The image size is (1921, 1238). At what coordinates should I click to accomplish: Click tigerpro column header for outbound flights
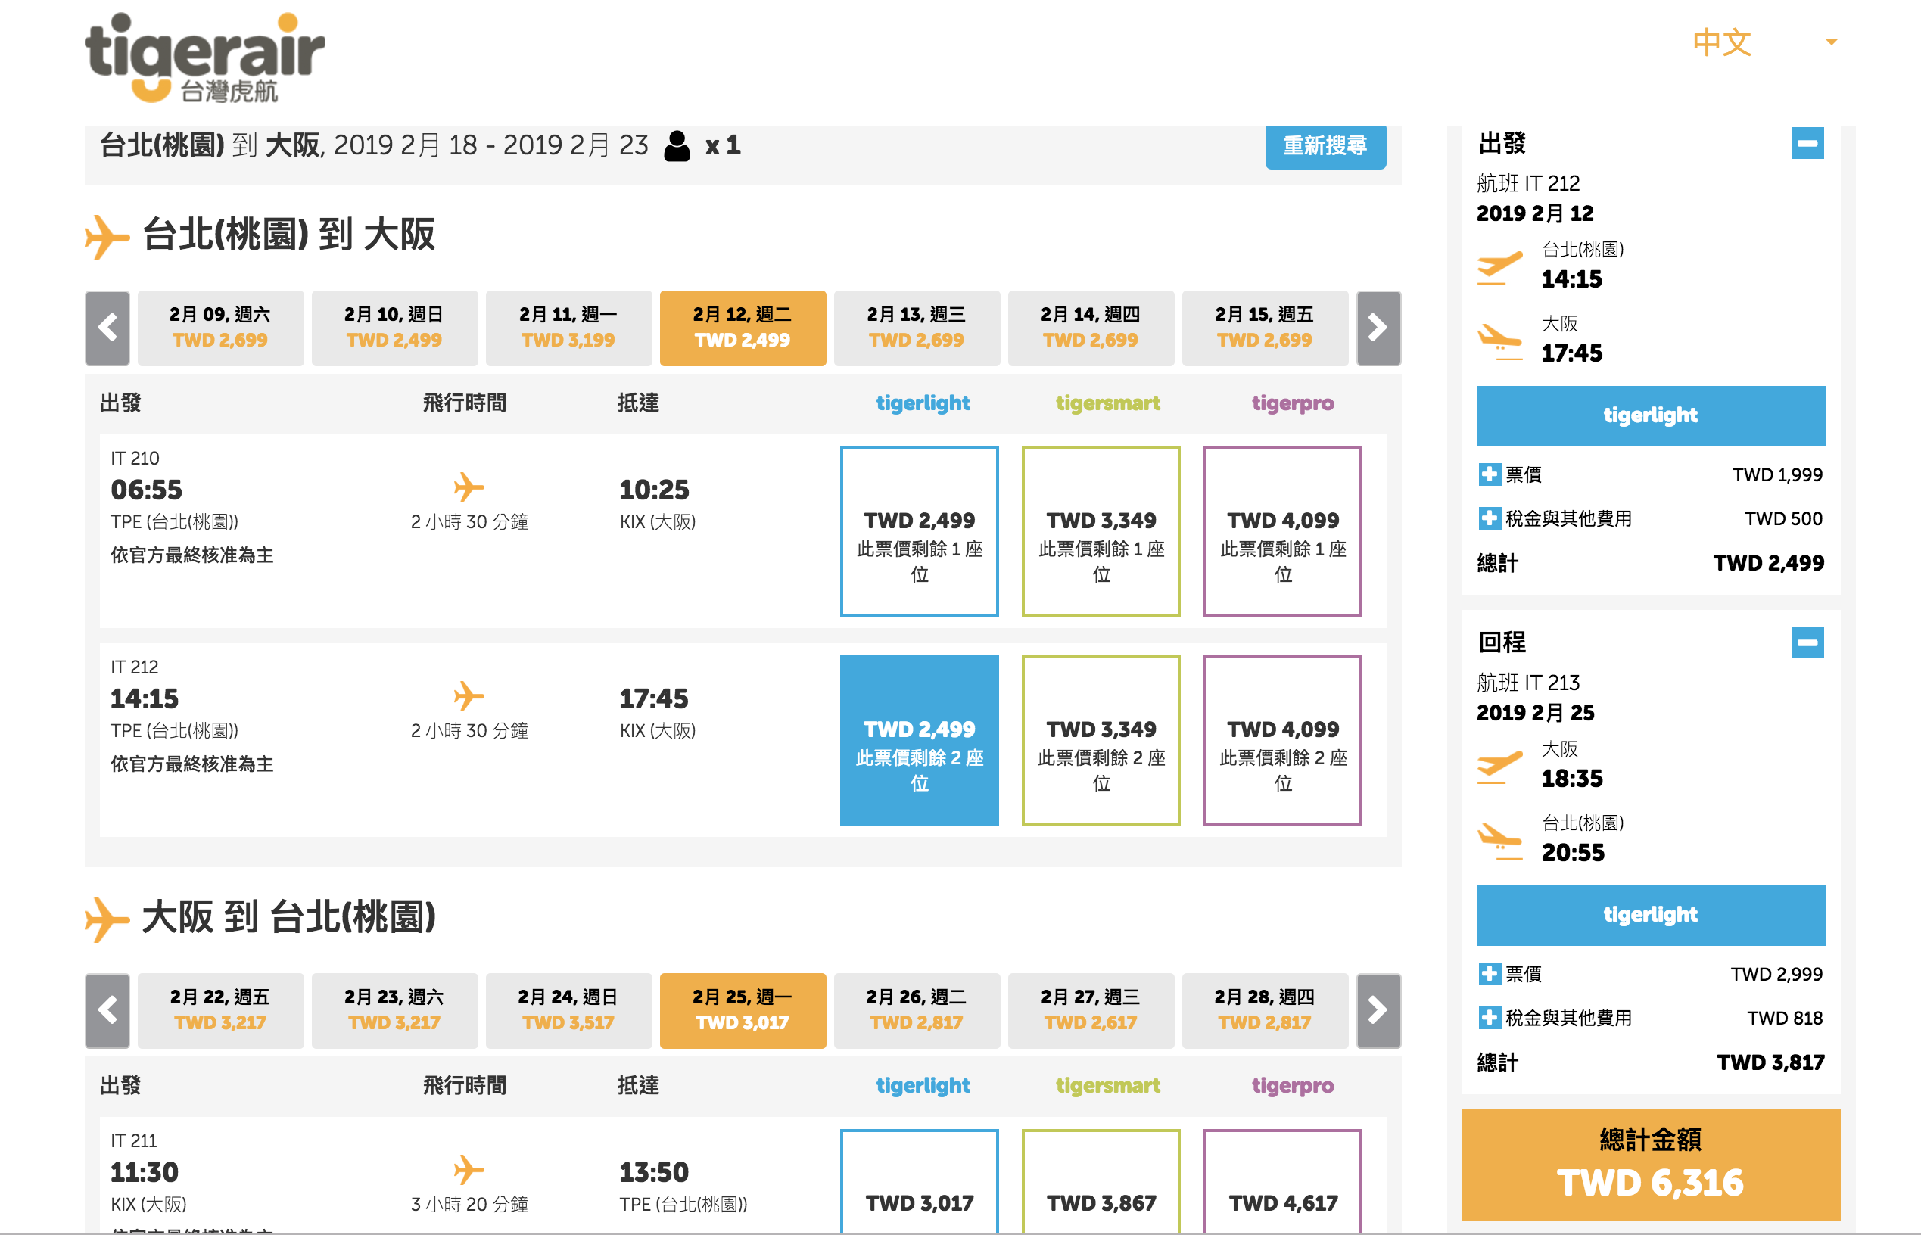point(1292,403)
